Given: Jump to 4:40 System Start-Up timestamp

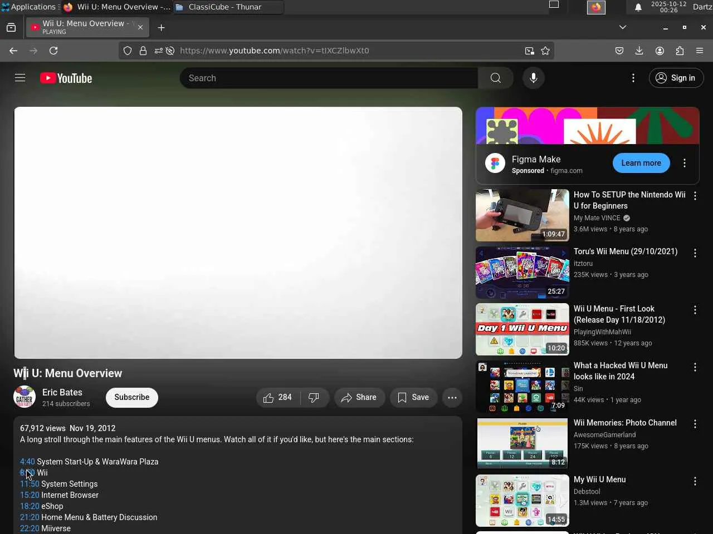Looking at the screenshot, I should [27, 462].
